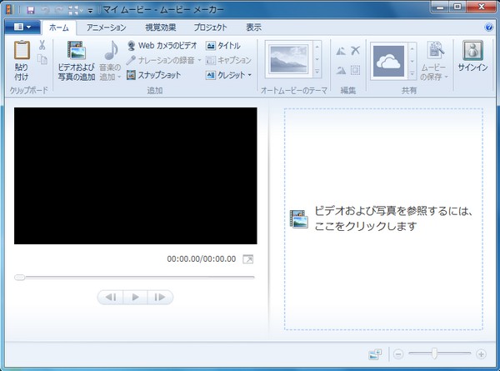Add videos and photos from ribbon
This screenshot has width=500, height=371.
coord(77,61)
